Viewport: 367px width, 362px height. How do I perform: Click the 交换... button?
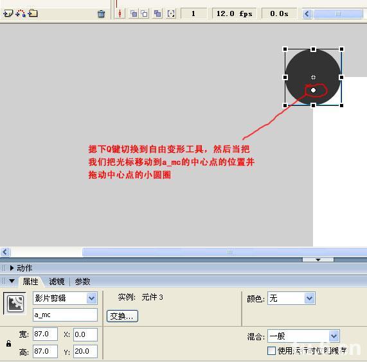pyautogui.click(x=122, y=316)
